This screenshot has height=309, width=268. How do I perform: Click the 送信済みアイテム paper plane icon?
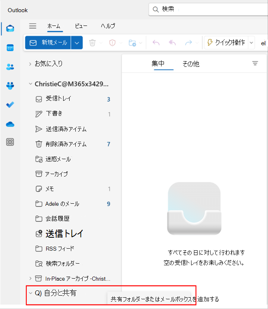pyautogui.click(x=38, y=129)
